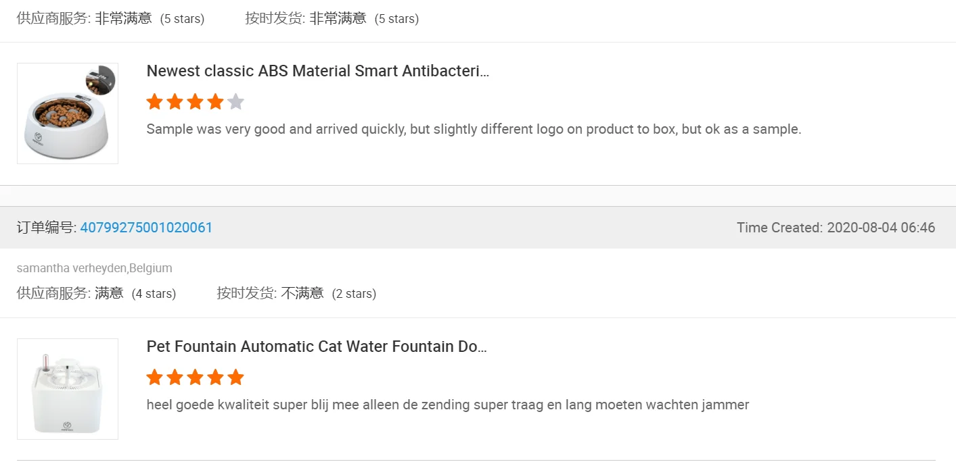Click the 'Sample was very good' review text
The image size is (956, 462).
coord(474,129)
